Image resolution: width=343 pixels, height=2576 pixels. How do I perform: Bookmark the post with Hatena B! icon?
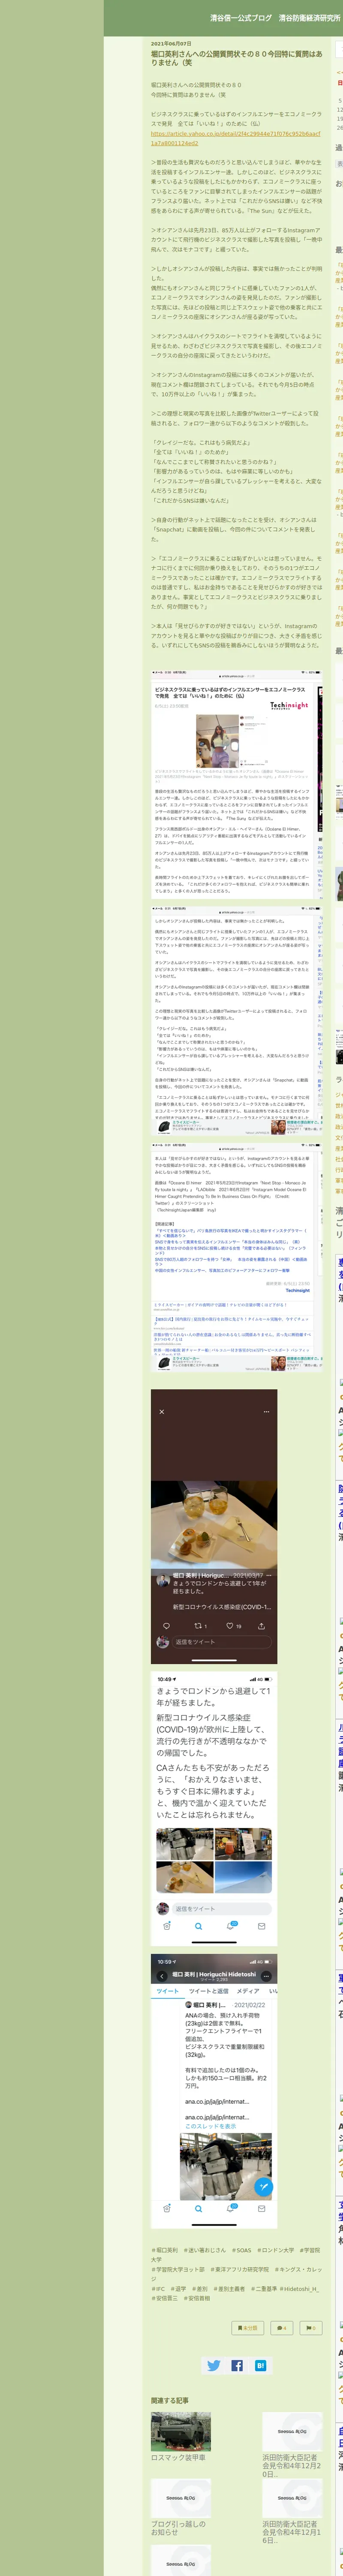pos(261,2365)
